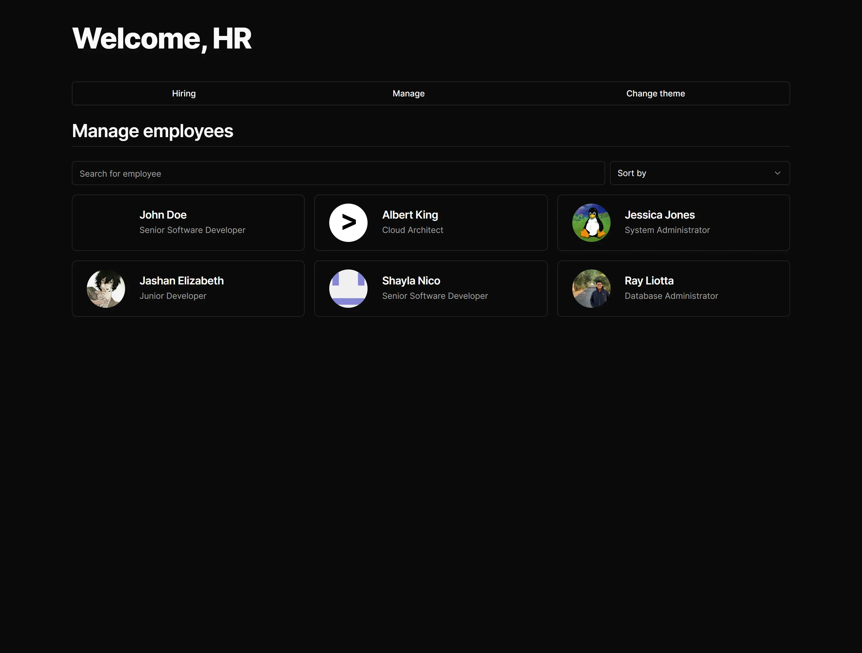The height and width of the screenshot is (653, 862).
Task: Open John Doe's employee card
Action: (x=188, y=222)
